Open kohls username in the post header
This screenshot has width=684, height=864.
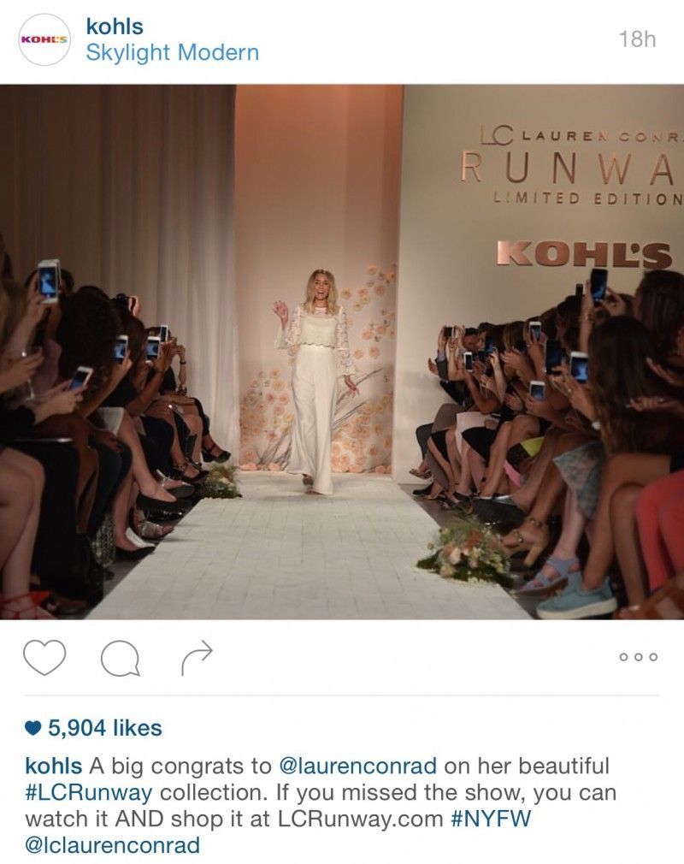coord(115,27)
